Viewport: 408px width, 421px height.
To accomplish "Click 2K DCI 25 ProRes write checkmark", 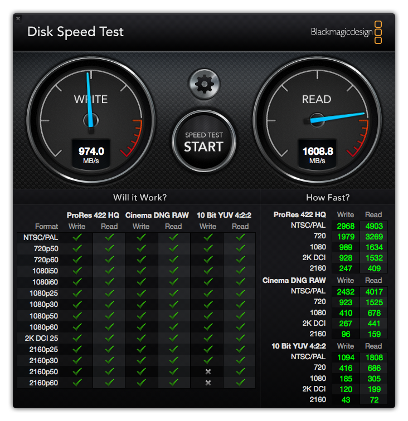I will coord(77,338).
